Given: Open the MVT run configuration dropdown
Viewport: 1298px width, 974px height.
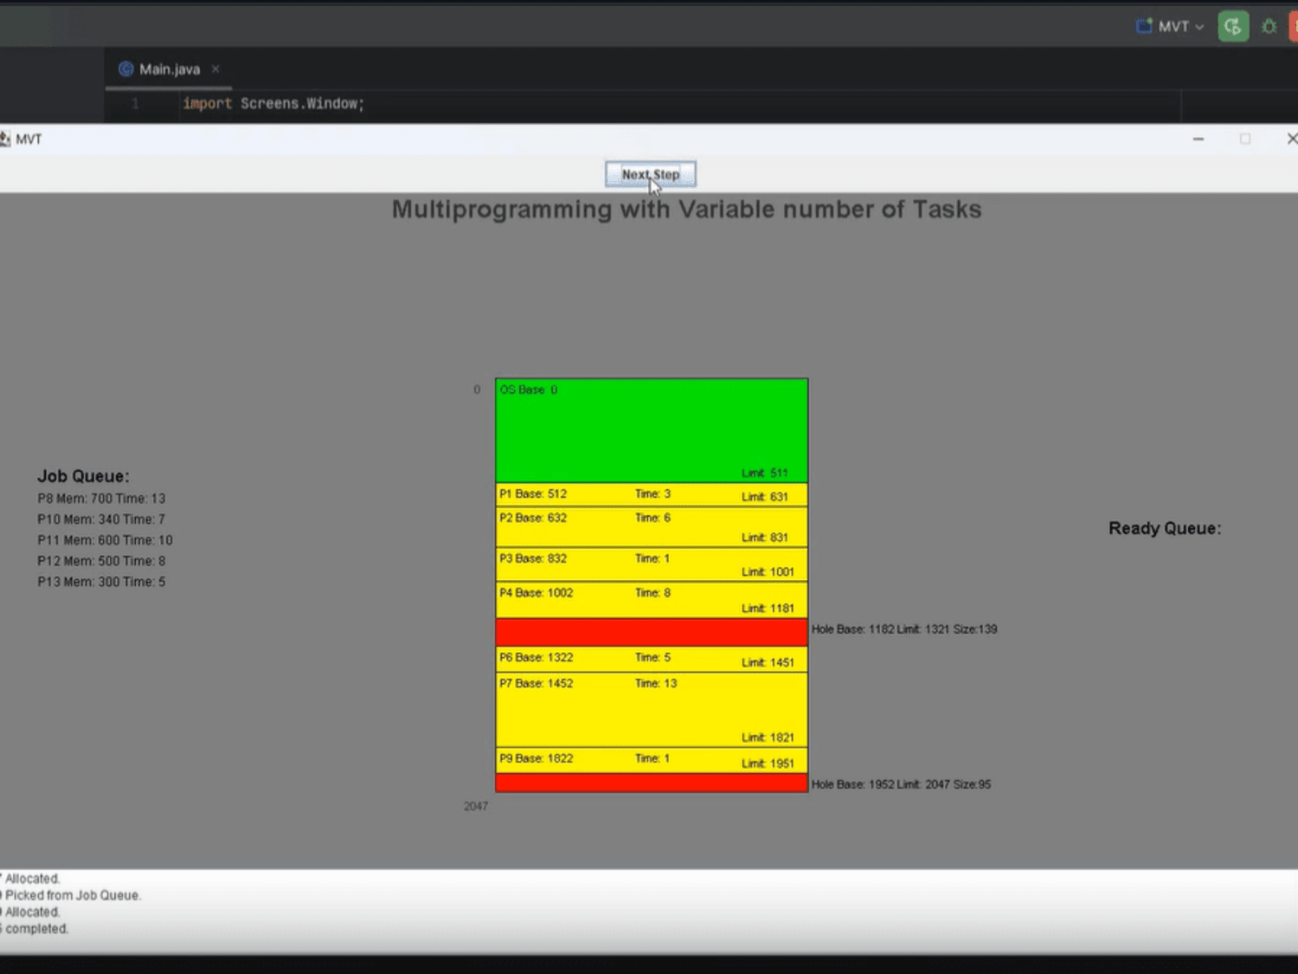Looking at the screenshot, I should pos(1170,27).
